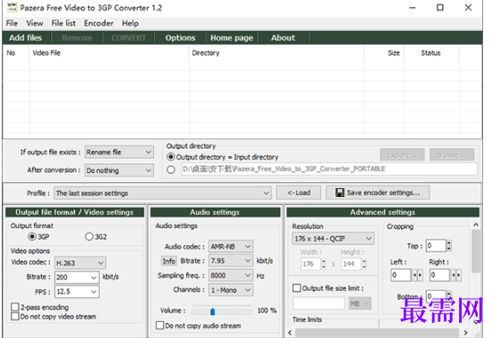Open the View menu

(35, 23)
